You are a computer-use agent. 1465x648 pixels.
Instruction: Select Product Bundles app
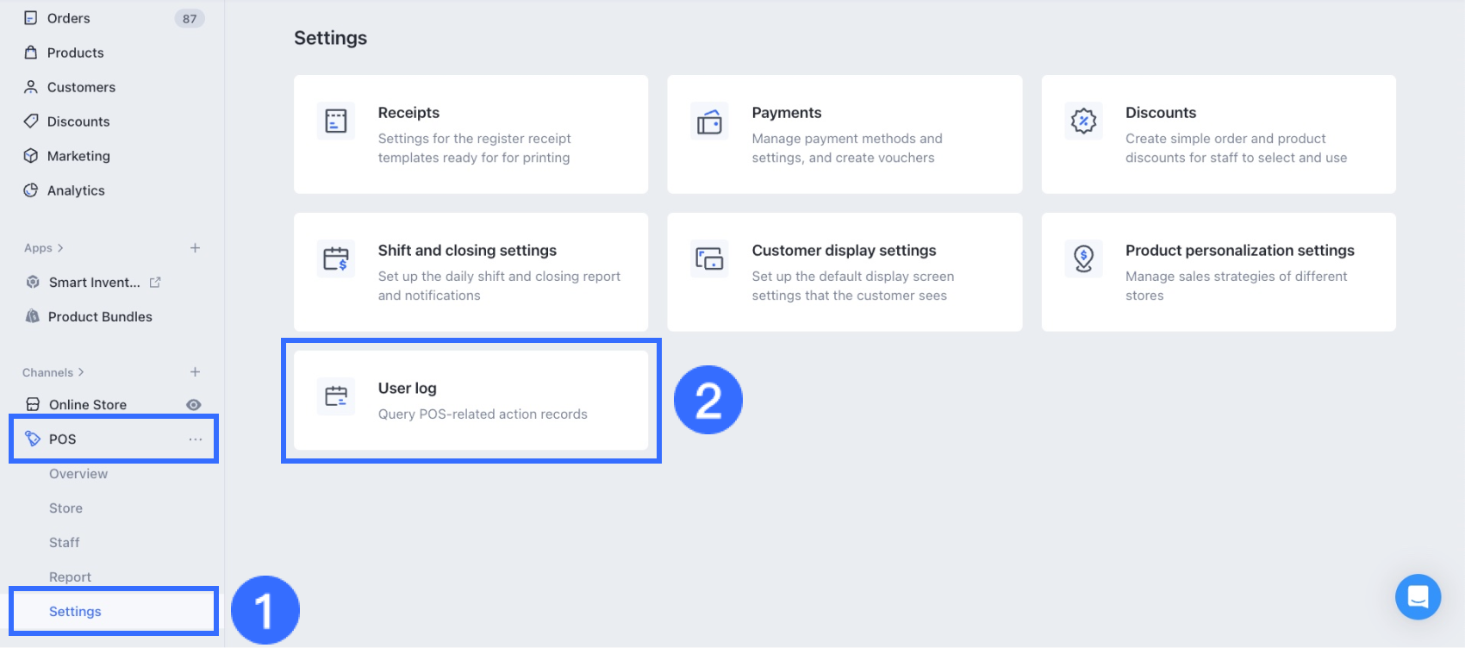coord(100,317)
